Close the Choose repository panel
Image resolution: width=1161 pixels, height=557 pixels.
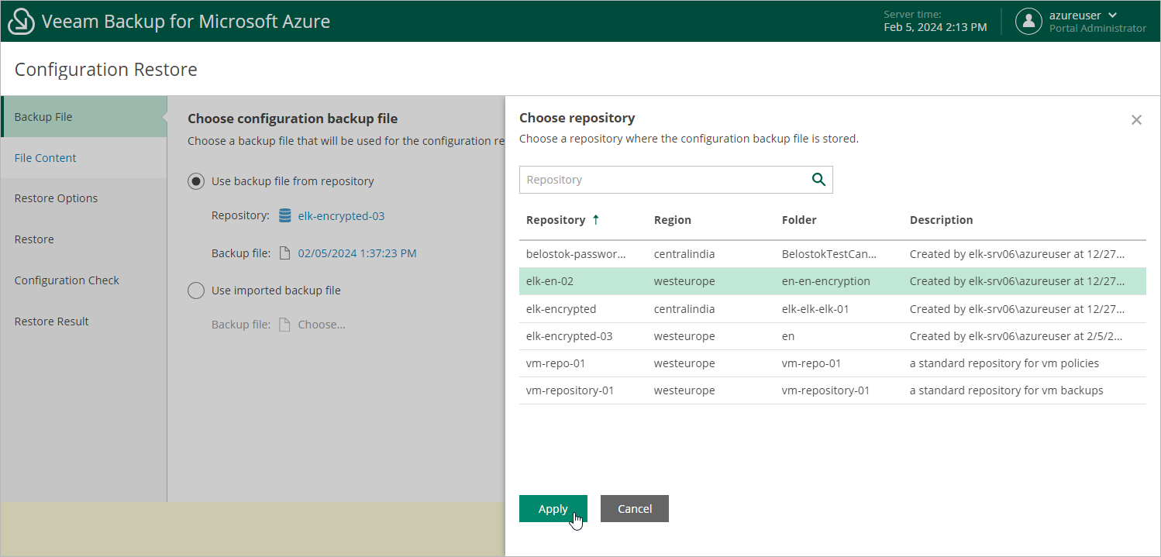click(1136, 120)
